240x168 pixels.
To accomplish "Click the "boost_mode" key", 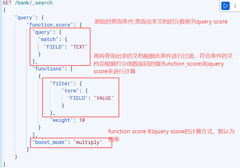I will [50, 142].
